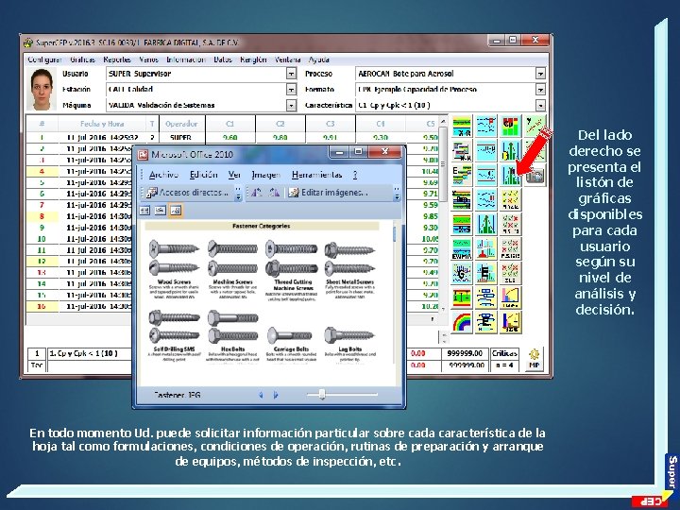Click Editar imágenes in Office toolbar
The height and width of the screenshot is (510, 680).
[329, 193]
